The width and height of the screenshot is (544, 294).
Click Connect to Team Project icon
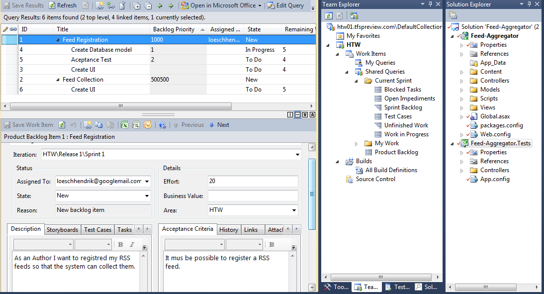354,15
